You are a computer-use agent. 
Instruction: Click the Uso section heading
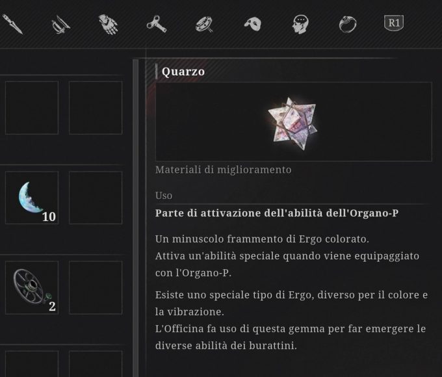(164, 196)
